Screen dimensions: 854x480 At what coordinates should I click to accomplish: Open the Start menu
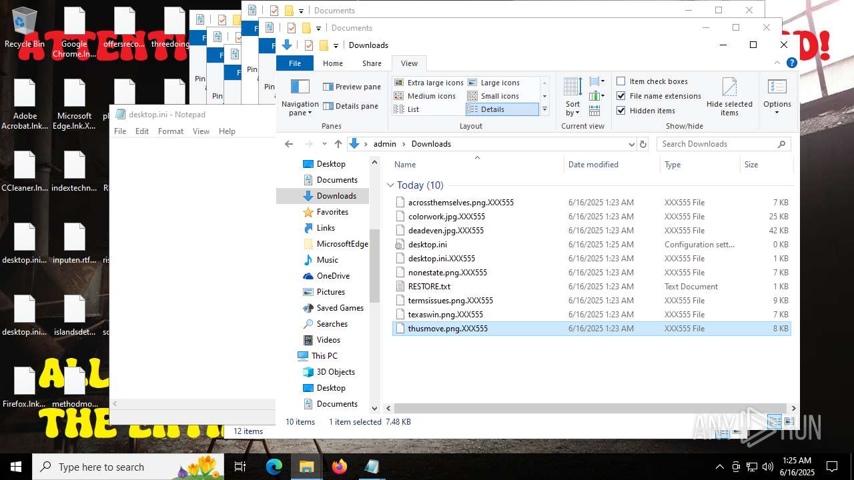(x=16, y=467)
